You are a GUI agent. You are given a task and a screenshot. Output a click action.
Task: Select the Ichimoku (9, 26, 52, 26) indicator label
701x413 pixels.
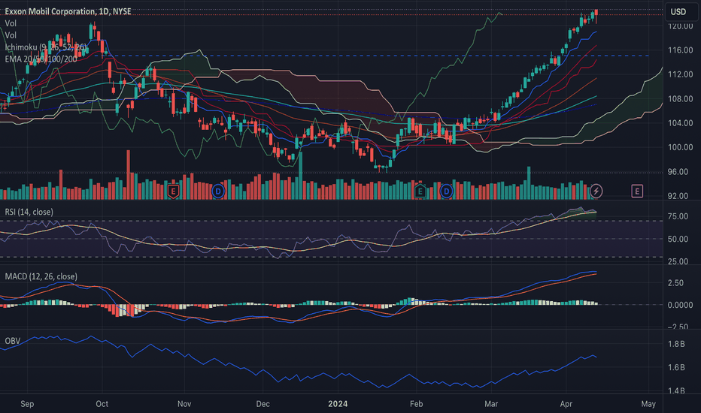[46, 47]
